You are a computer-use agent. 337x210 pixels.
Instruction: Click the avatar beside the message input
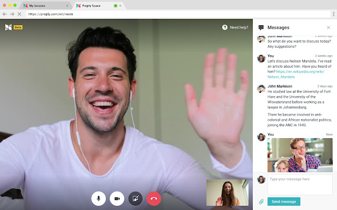261,180
